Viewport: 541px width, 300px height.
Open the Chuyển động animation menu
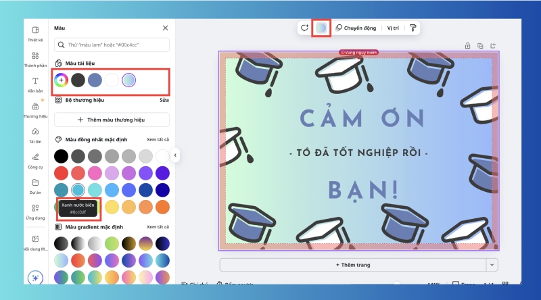[357, 28]
